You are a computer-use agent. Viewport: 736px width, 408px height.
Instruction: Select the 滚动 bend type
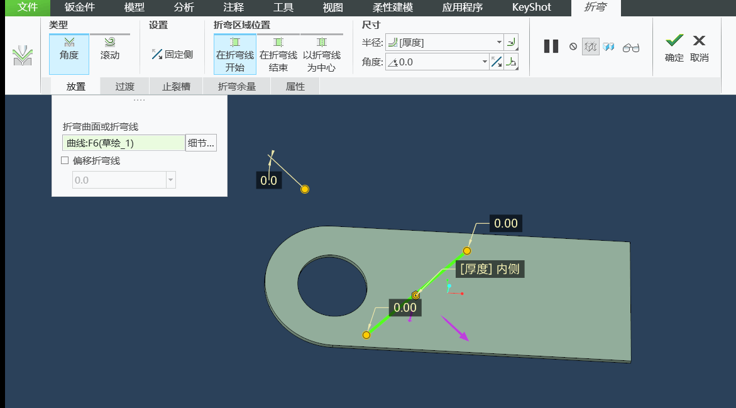110,48
